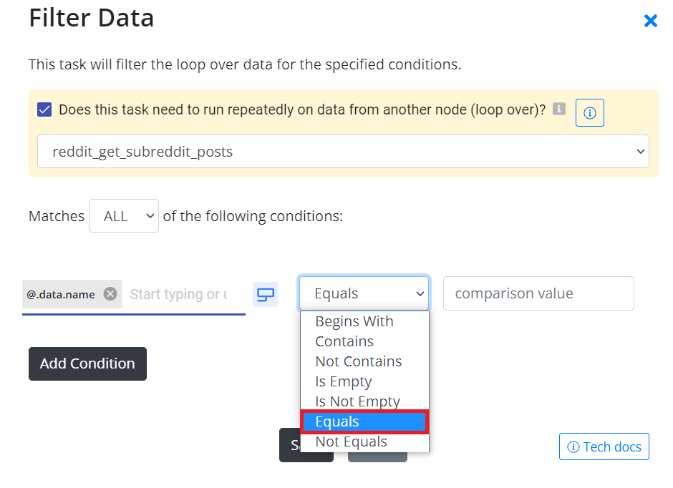
Task: Expand the Matches ALL dropdown
Action: pos(124,215)
